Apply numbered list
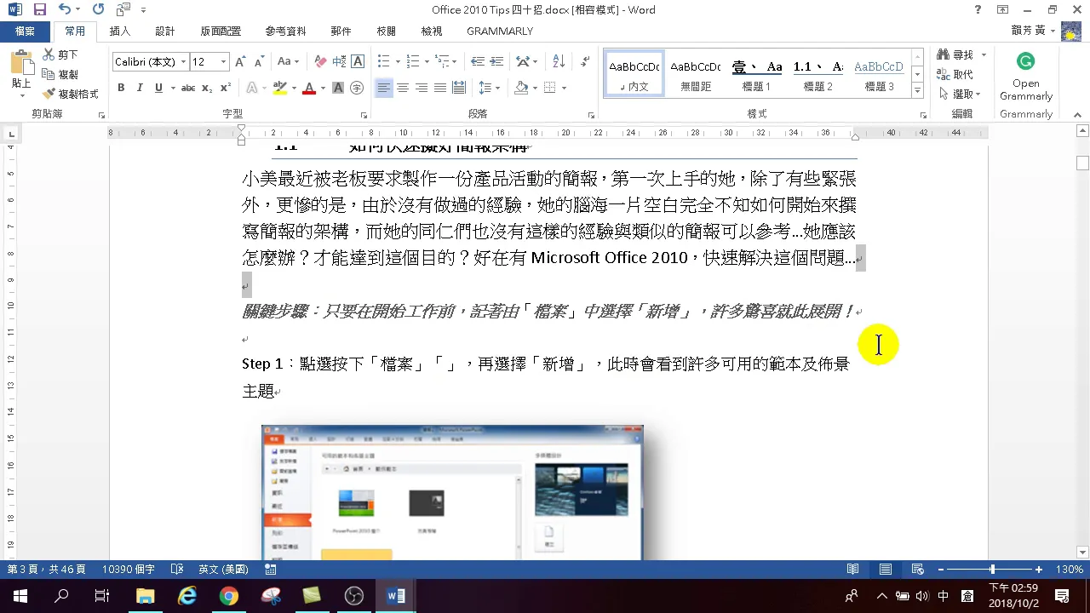Image resolution: width=1090 pixels, height=613 pixels. click(413, 61)
